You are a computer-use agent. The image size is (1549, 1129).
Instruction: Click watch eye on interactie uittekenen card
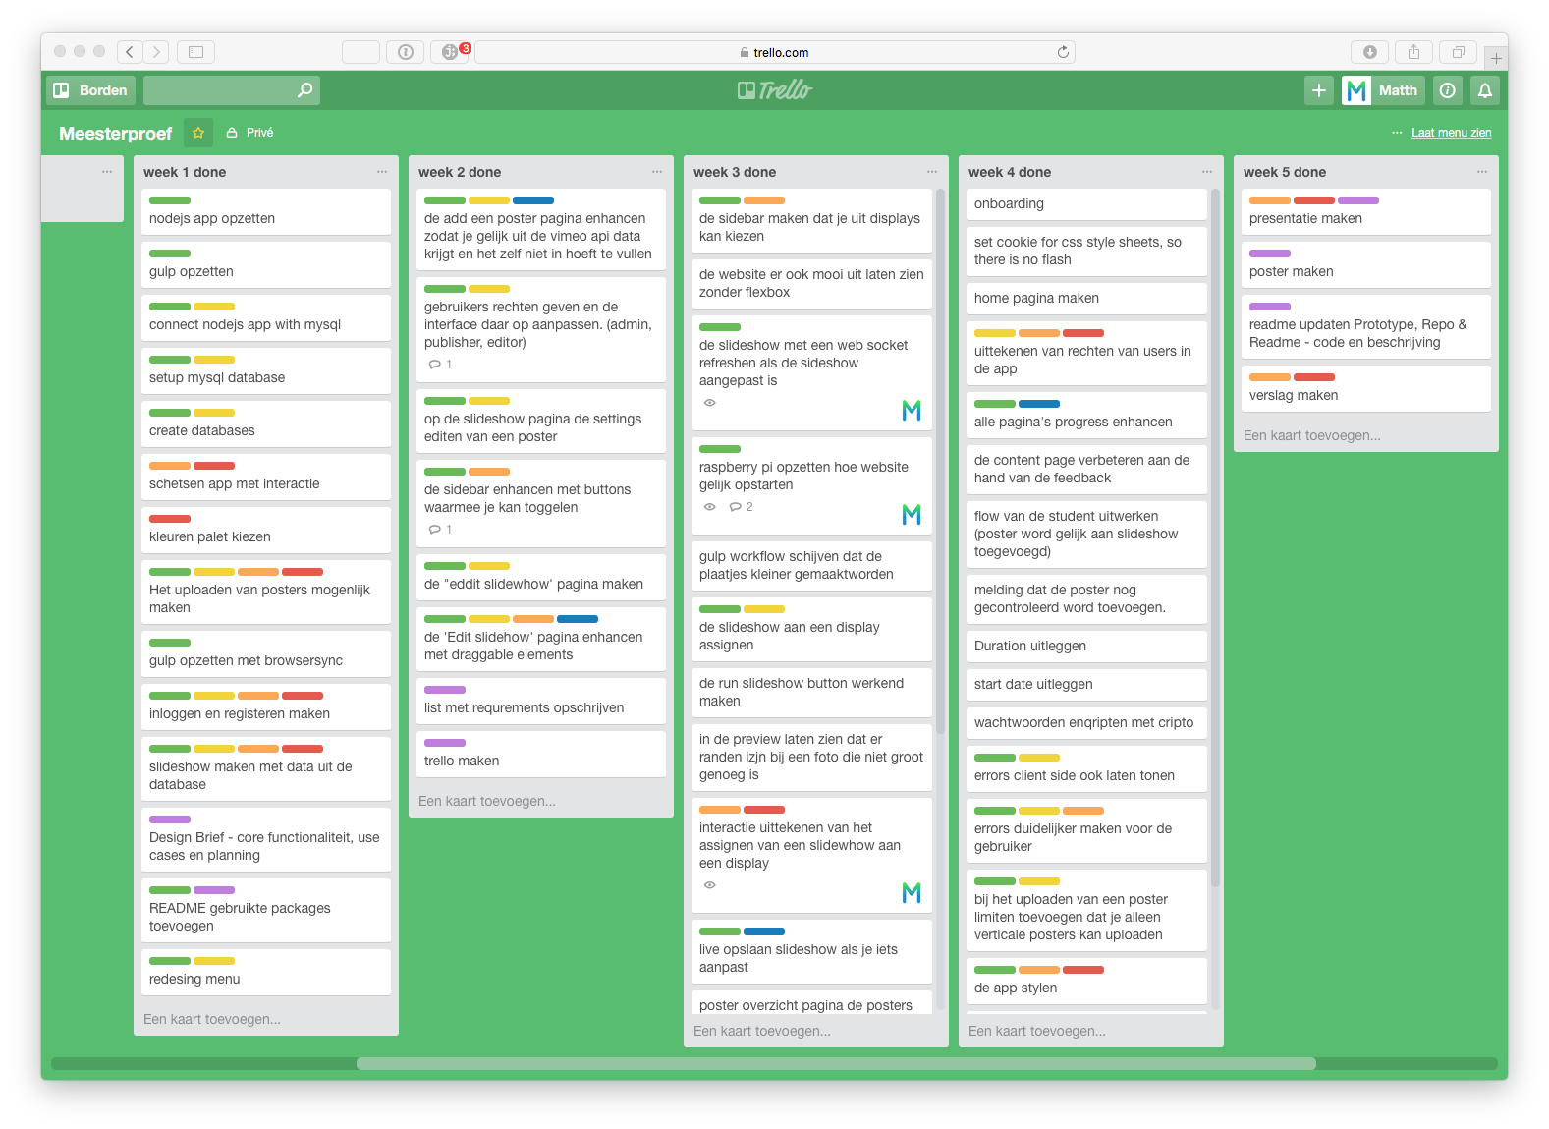[709, 885]
